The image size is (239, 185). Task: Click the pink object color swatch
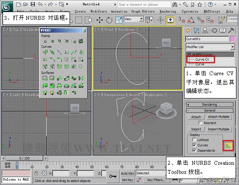233,39
